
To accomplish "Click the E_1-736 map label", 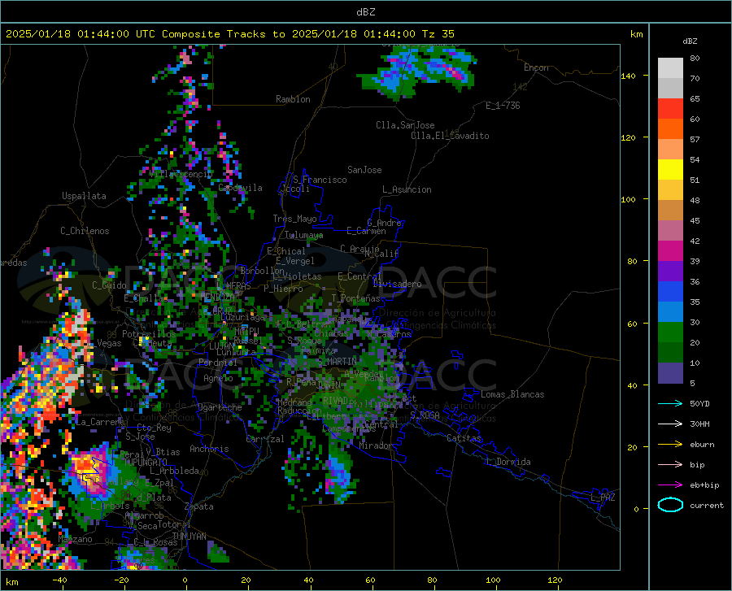I will [x=503, y=106].
